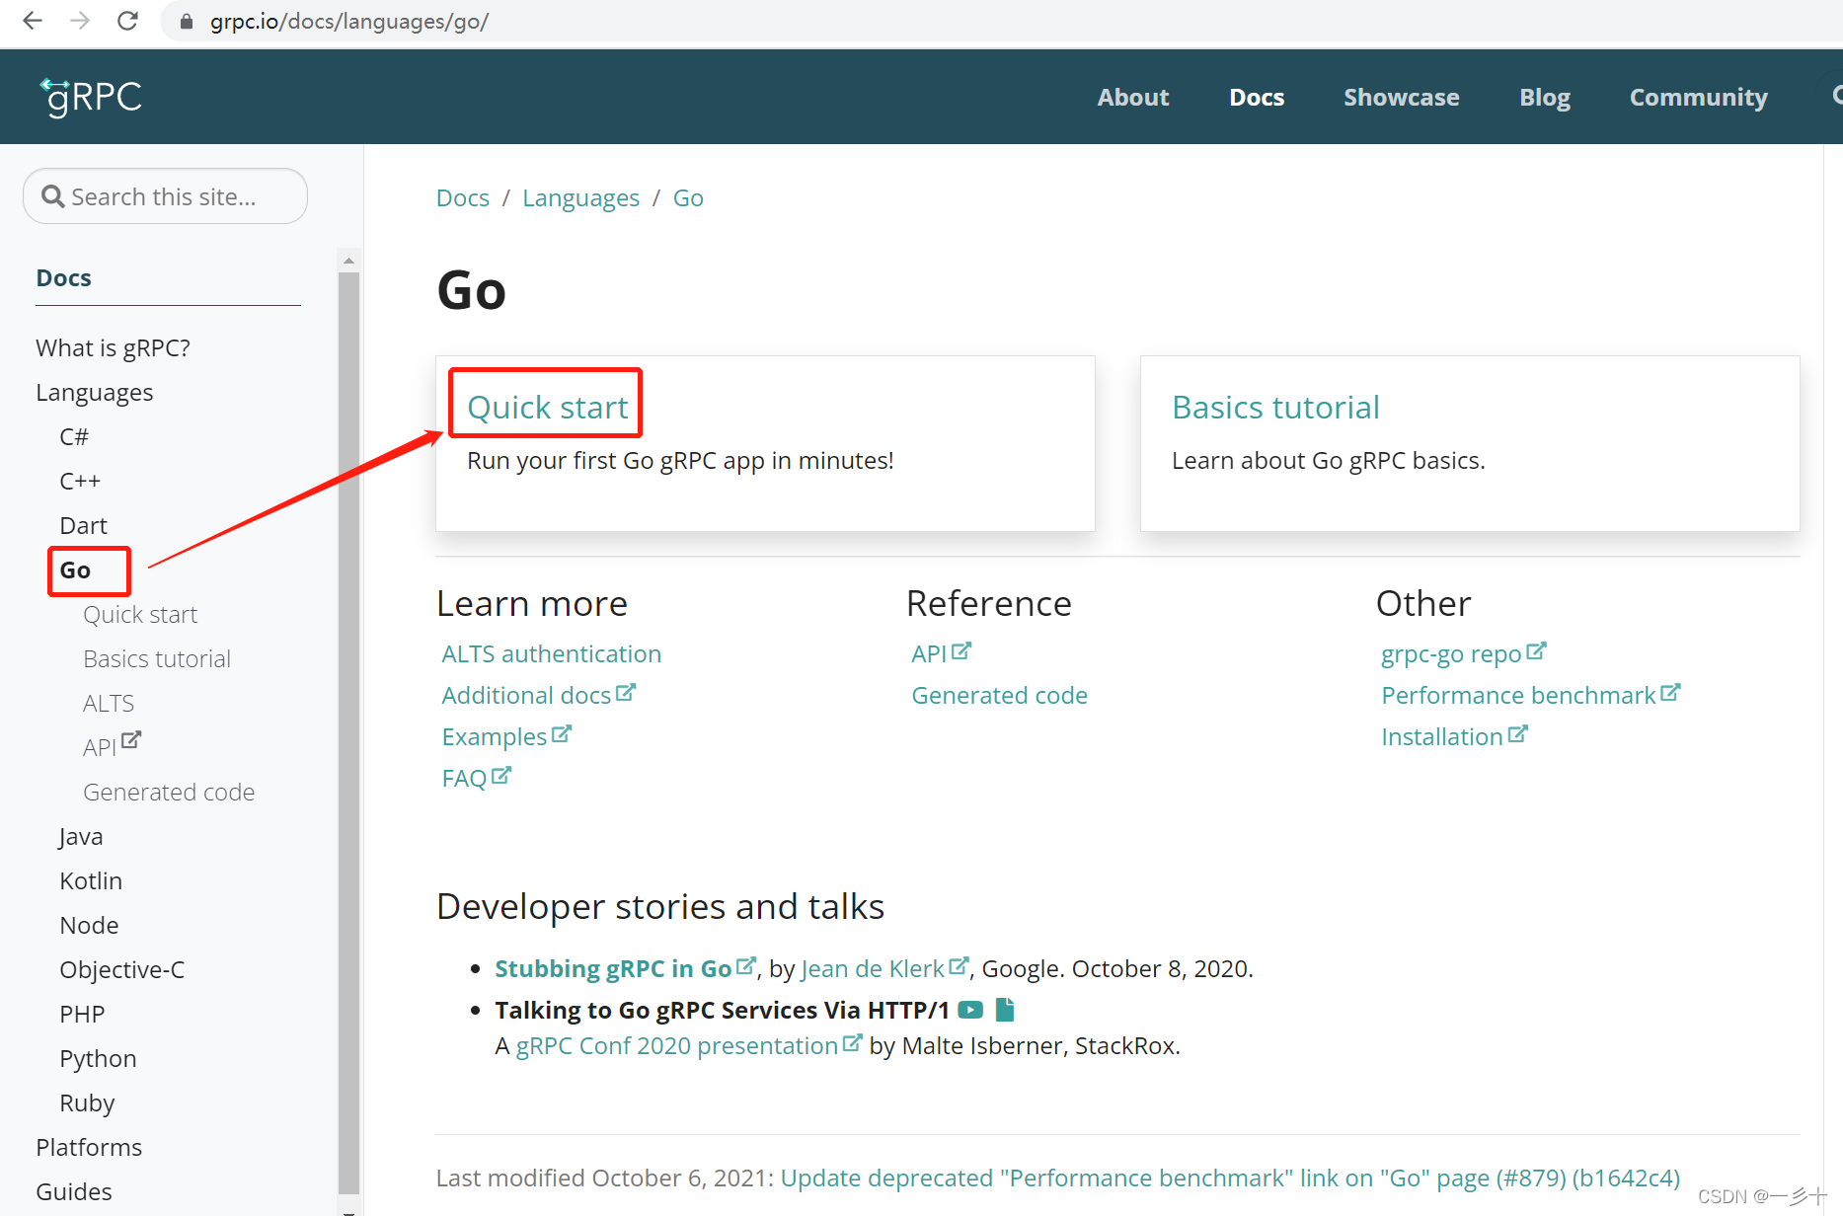This screenshot has width=1843, height=1216.
Task: Open the Stubbing gRPC in Go article
Action: coord(614,968)
